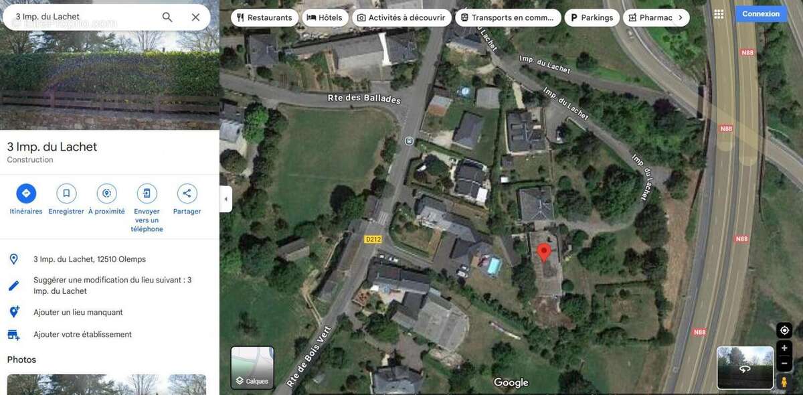Clear the search with the X icon

195,17
